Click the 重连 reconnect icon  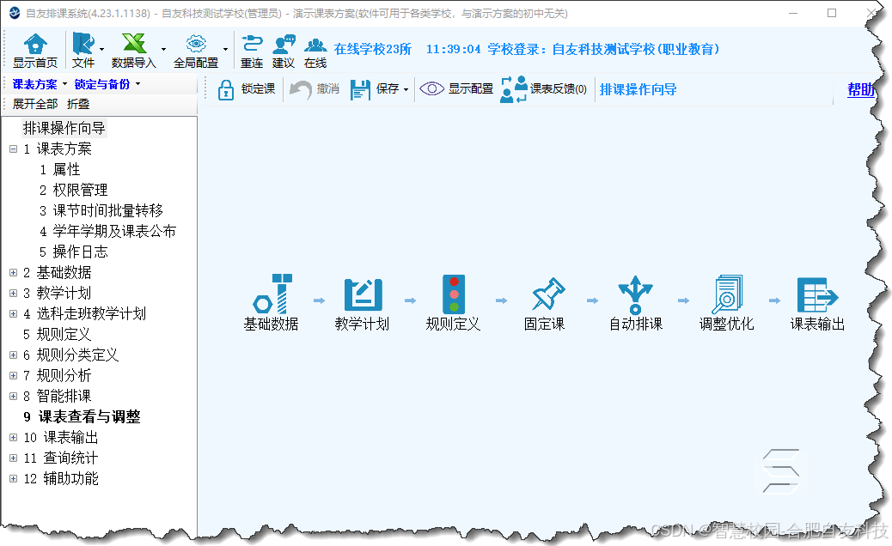pos(252,44)
